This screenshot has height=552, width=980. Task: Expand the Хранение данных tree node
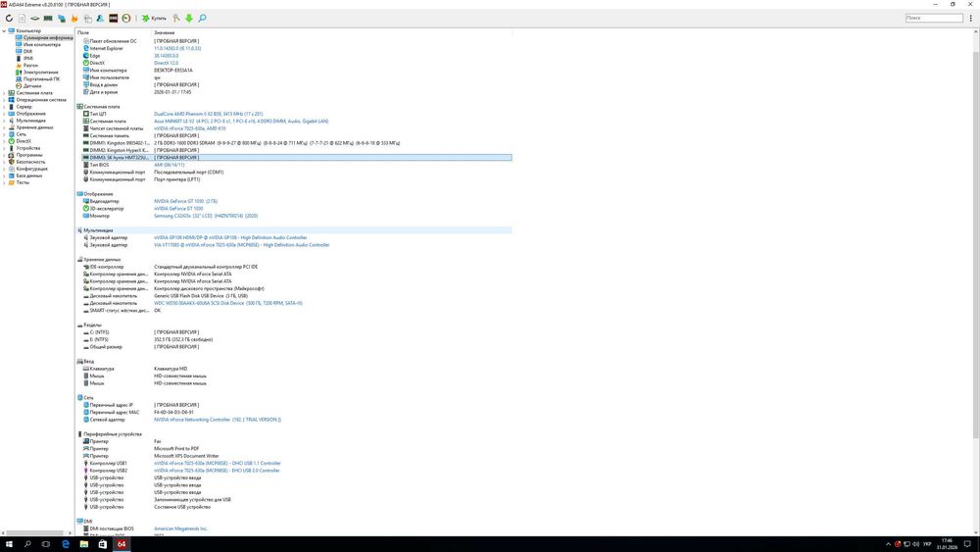point(4,126)
